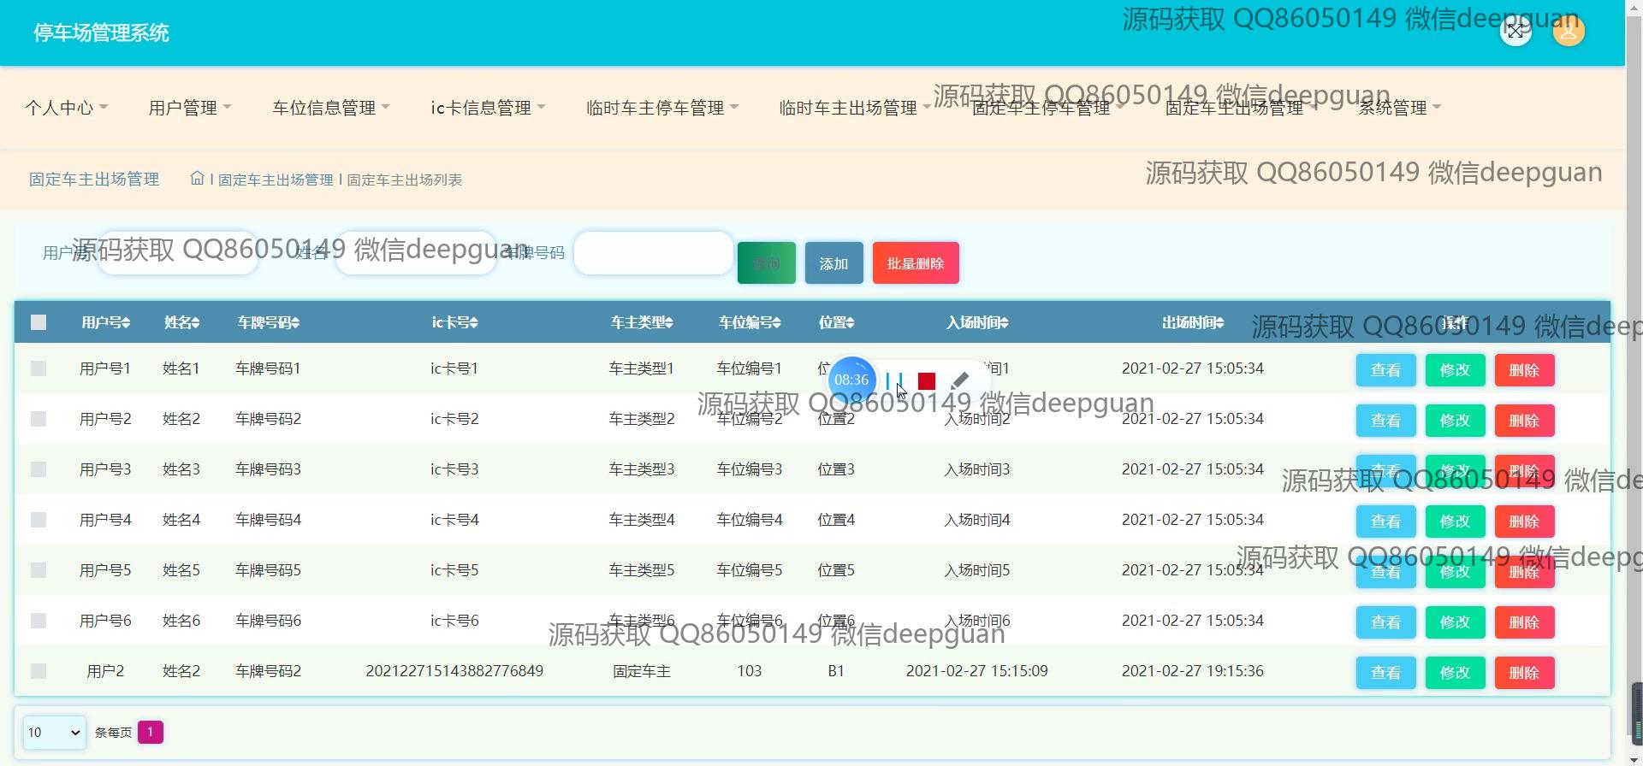Screen dimensions: 1643x766
Task: Sort by ic卡号 column header
Action: tap(454, 322)
